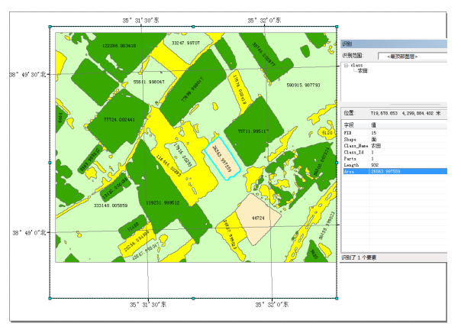Click the 38° 49' 0" 北 grid label
The image size is (461, 330).
click(x=30, y=233)
